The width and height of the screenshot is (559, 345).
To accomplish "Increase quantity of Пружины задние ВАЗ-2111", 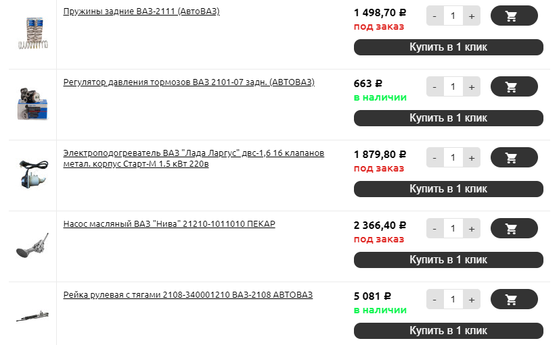I will (x=472, y=16).
